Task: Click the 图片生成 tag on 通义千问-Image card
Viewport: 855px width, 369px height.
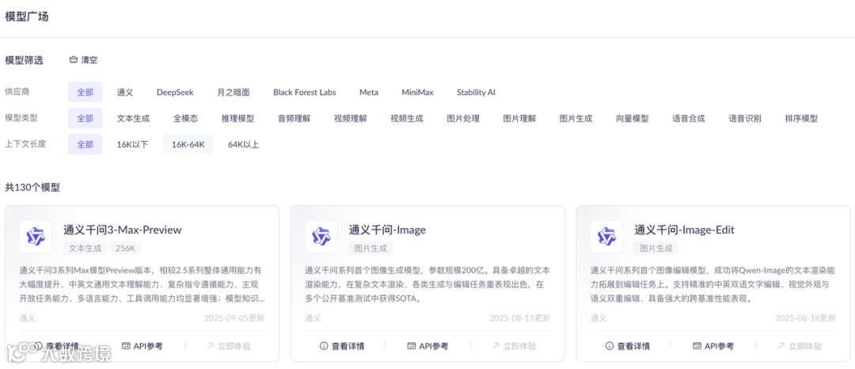Action: click(370, 249)
